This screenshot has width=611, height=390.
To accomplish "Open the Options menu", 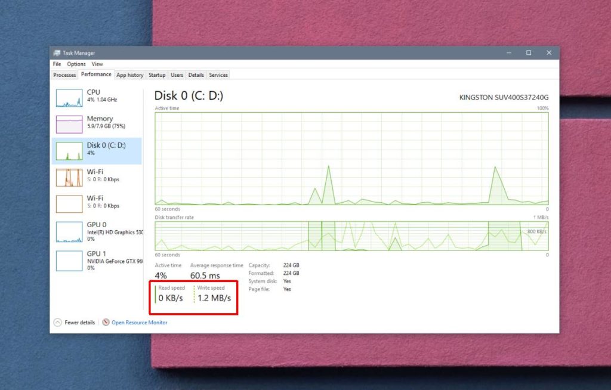I will (x=76, y=64).
